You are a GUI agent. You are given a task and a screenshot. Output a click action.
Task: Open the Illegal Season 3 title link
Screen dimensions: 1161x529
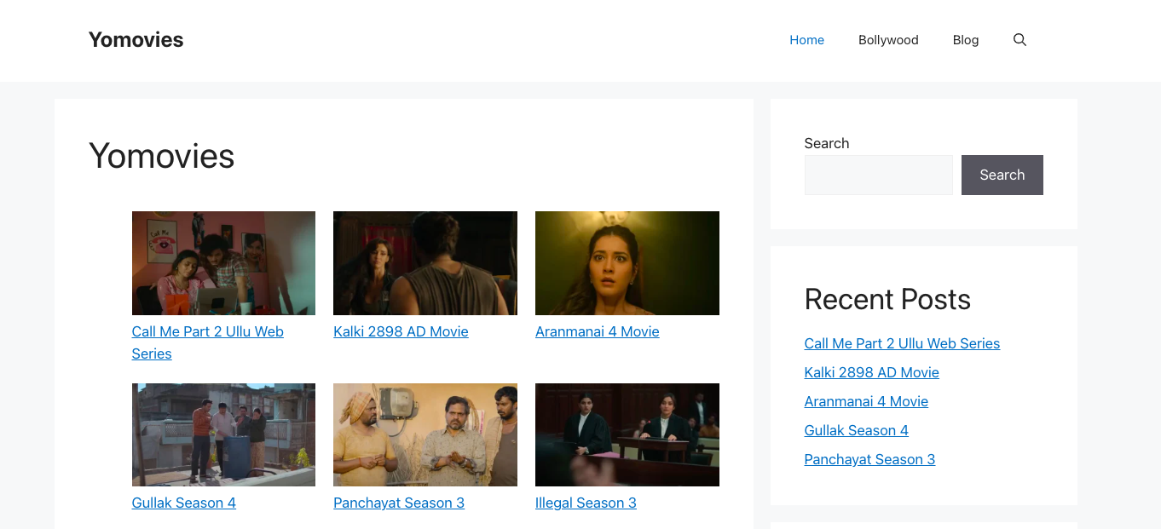pos(586,503)
